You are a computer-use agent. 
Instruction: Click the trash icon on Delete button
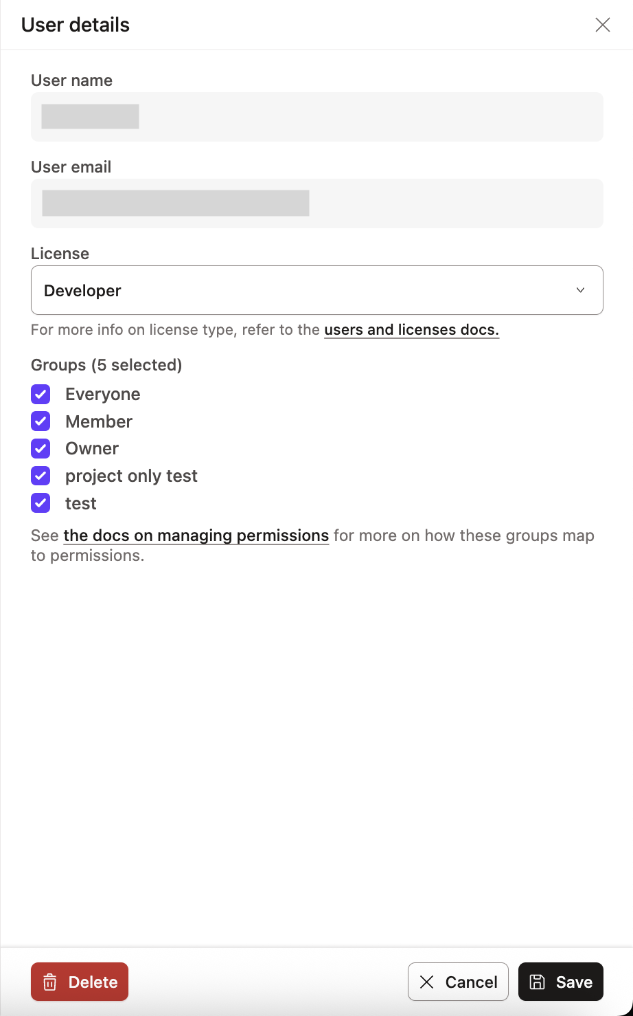pyautogui.click(x=50, y=982)
